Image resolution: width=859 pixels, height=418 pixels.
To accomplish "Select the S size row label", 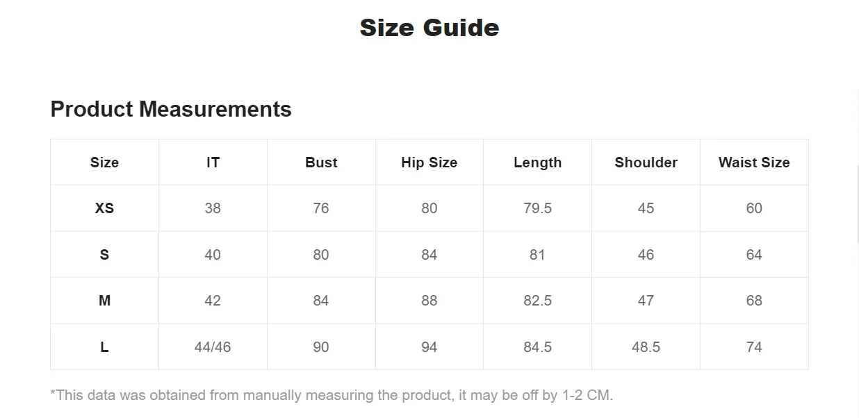I will click(104, 255).
